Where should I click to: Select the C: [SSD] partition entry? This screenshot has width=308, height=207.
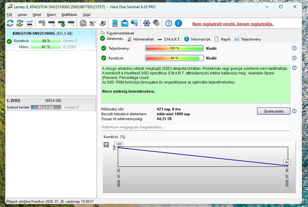[x=51, y=104]
